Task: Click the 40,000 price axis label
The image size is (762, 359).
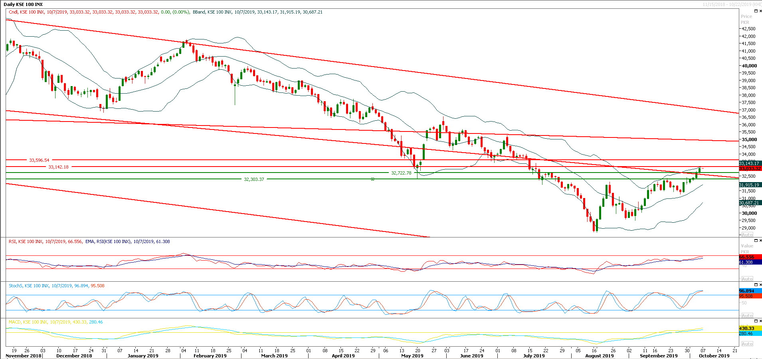Action: 749,66
